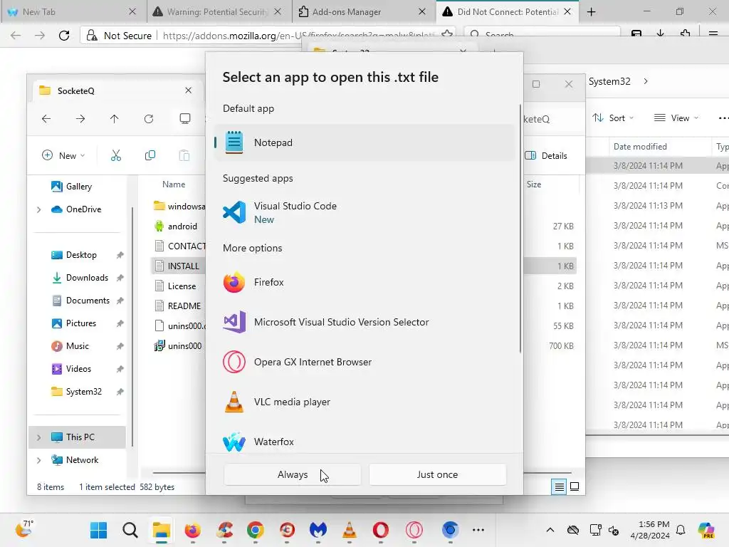The height and width of the screenshot is (547, 729).
Task: Sort files by the Name column header
Action: click(174, 184)
